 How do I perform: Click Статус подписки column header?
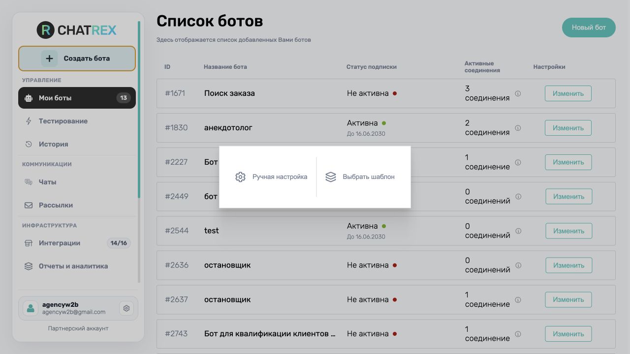pos(372,67)
